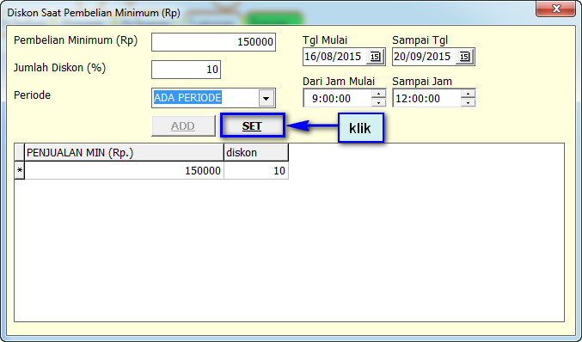Click the greyed ADD button
This screenshot has height=342, width=582.
pyautogui.click(x=183, y=125)
